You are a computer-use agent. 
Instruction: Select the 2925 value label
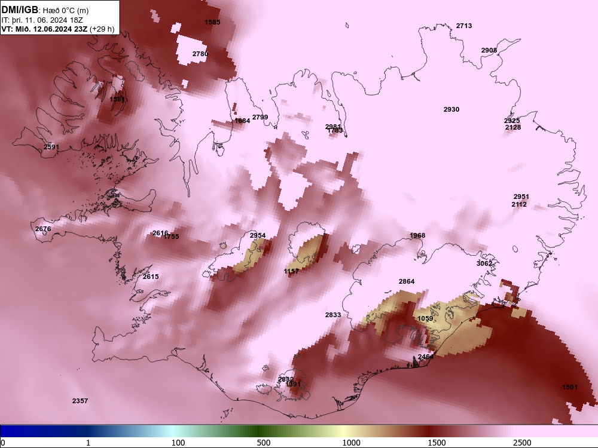coord(512,121)
